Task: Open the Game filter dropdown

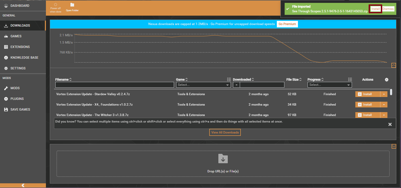Action: pos(204,85)
